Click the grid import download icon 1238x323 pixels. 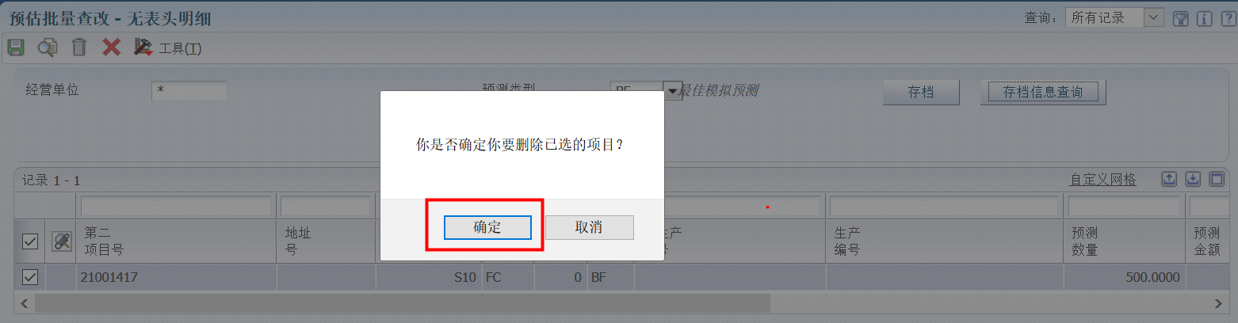click(1193, 179)
